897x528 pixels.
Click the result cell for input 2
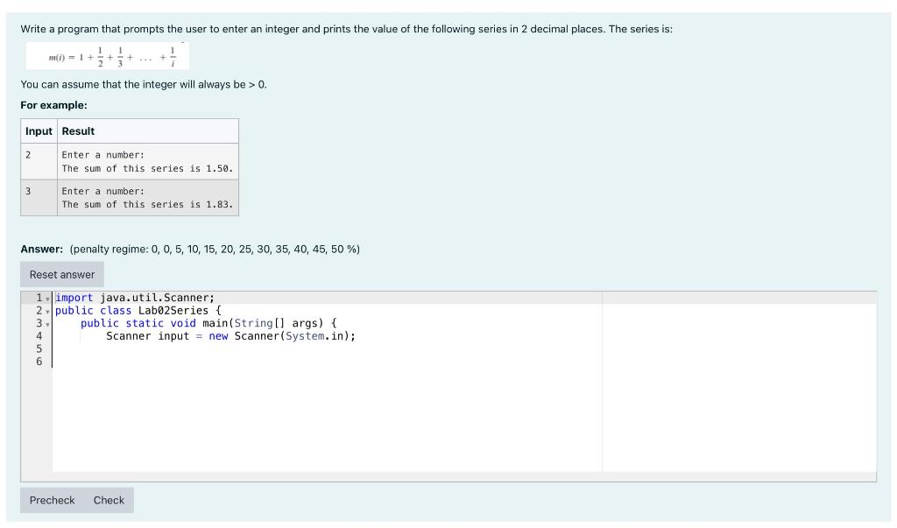coord(146,160)
